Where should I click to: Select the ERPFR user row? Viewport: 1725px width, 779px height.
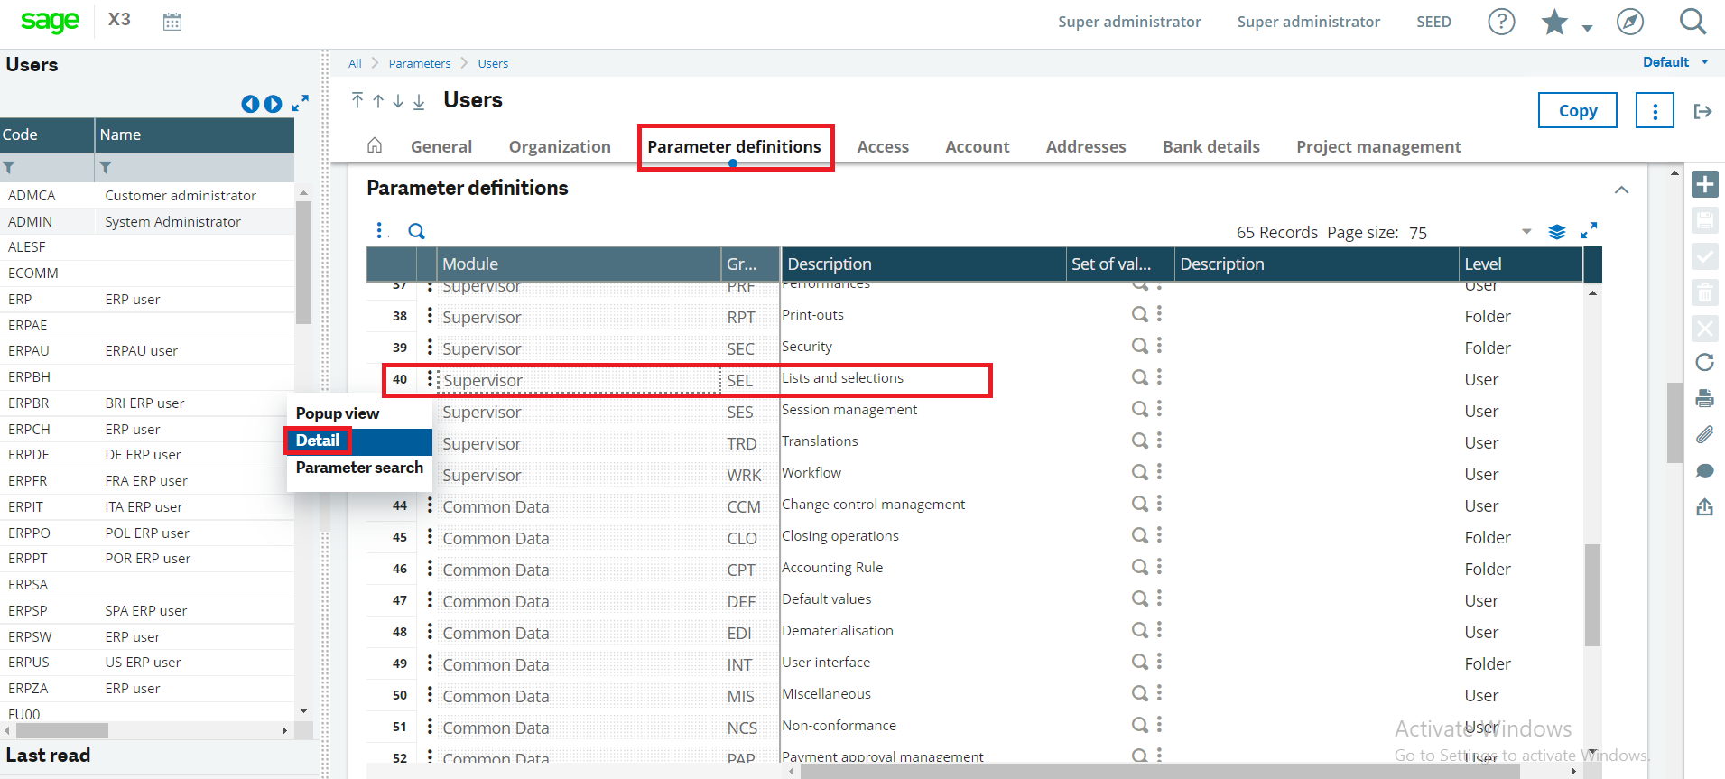pos(148,480)
